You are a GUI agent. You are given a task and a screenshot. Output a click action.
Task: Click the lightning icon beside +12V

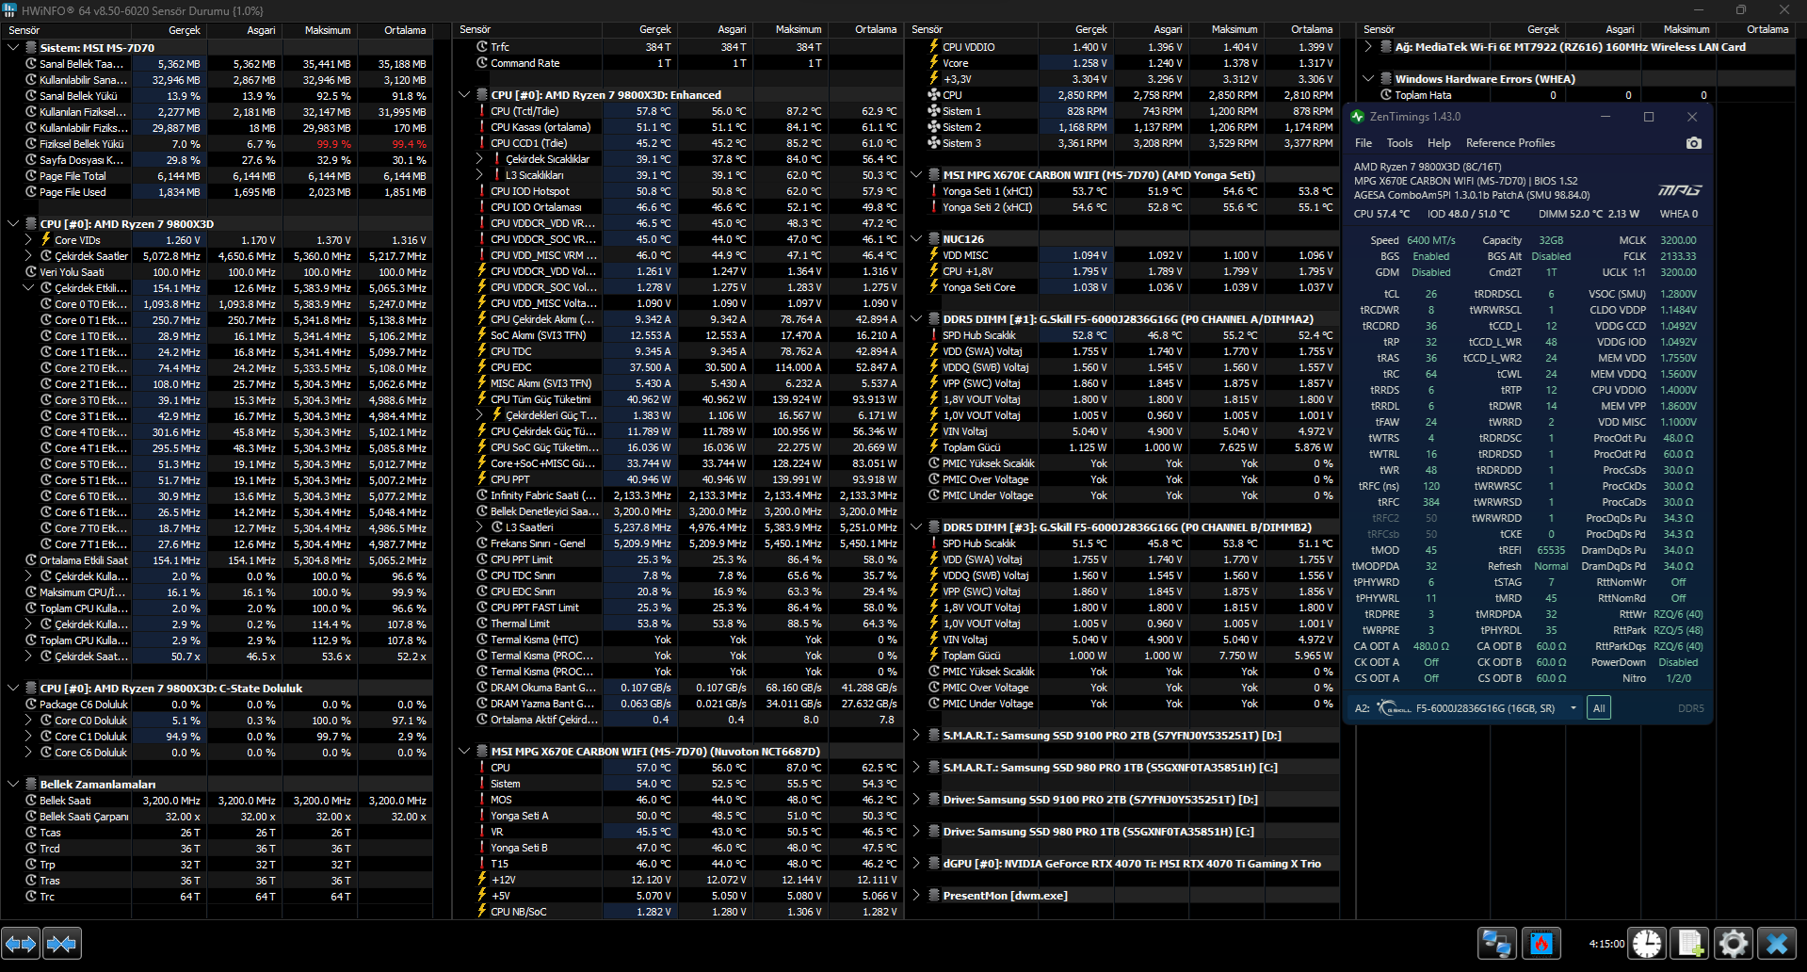[x=482, y=880]
